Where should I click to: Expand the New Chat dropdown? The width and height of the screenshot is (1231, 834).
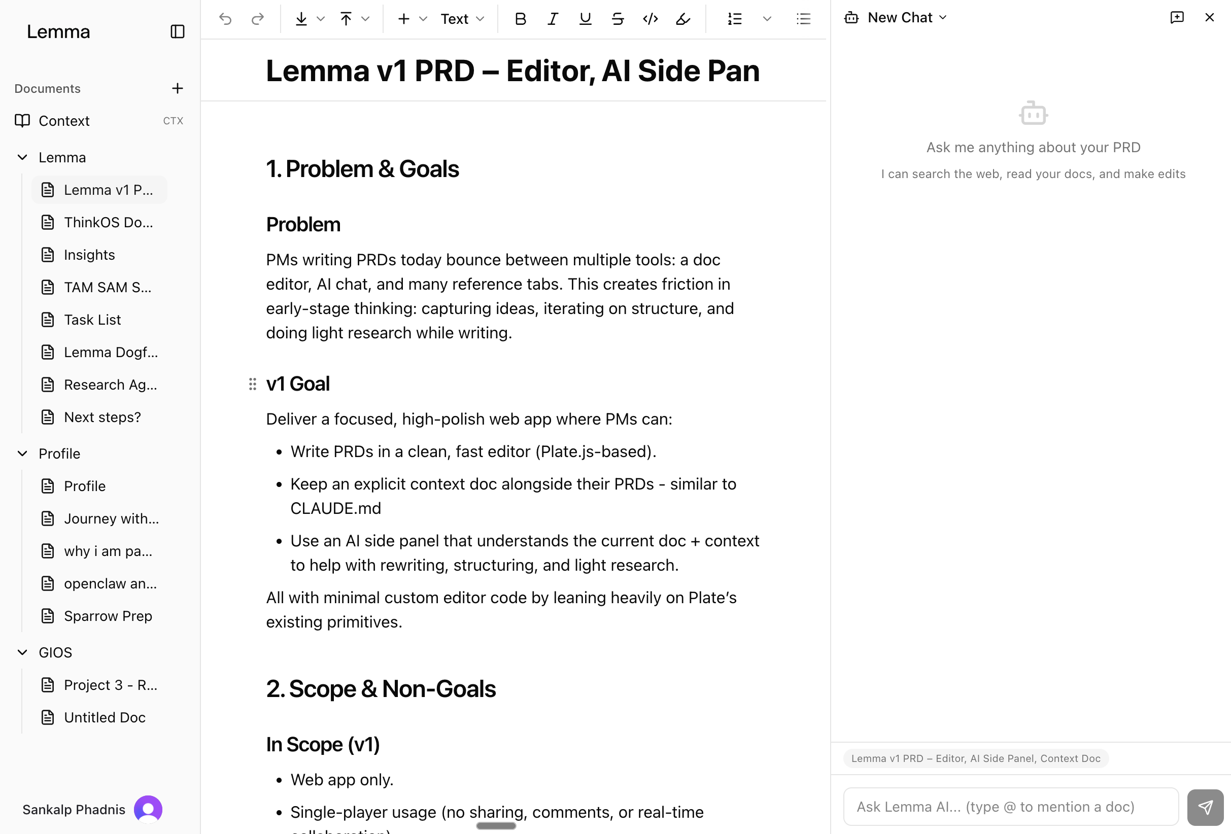[943, 17]
